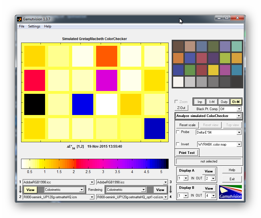Click the black patch in the Delta-E chart
261x218 pixels.
pyautogui.click(x=35, y=104)
